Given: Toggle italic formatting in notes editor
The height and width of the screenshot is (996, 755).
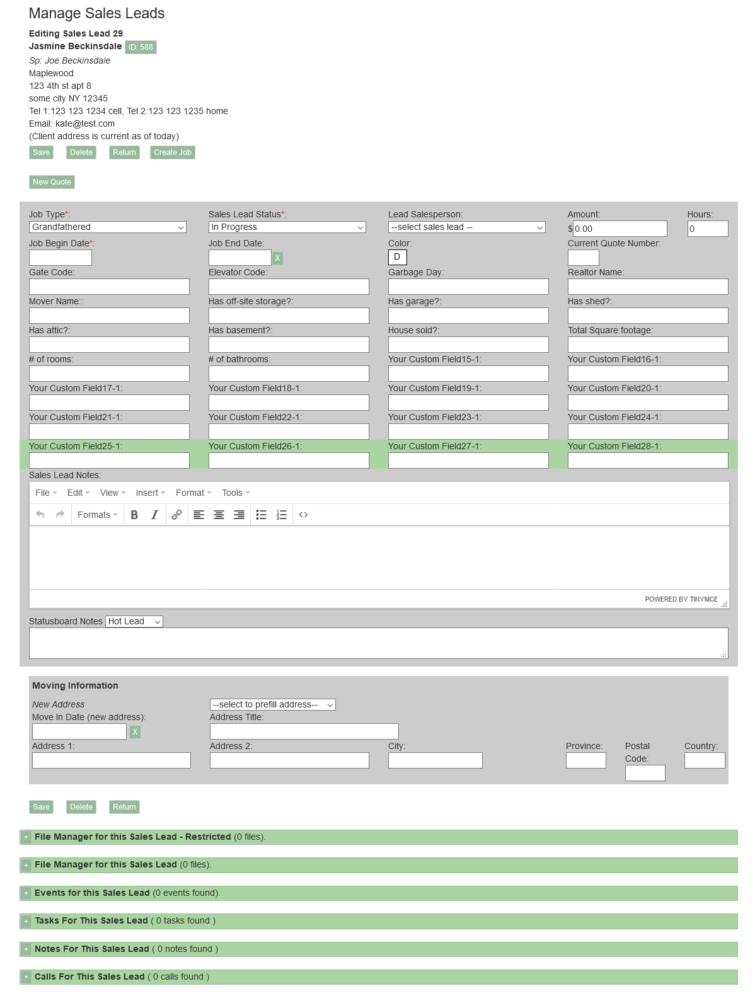Looking at the screenshot, I should tap(154, 515).
